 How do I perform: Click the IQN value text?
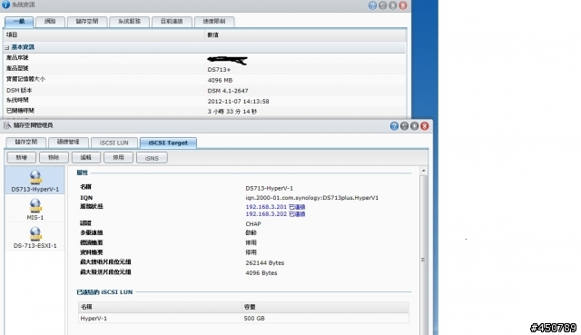[x=312, y=198]
